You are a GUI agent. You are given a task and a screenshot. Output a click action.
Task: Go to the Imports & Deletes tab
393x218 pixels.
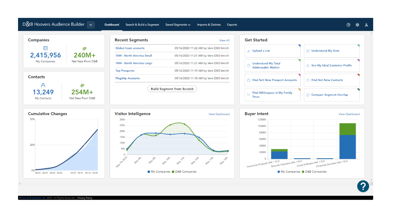coord(209,25)
